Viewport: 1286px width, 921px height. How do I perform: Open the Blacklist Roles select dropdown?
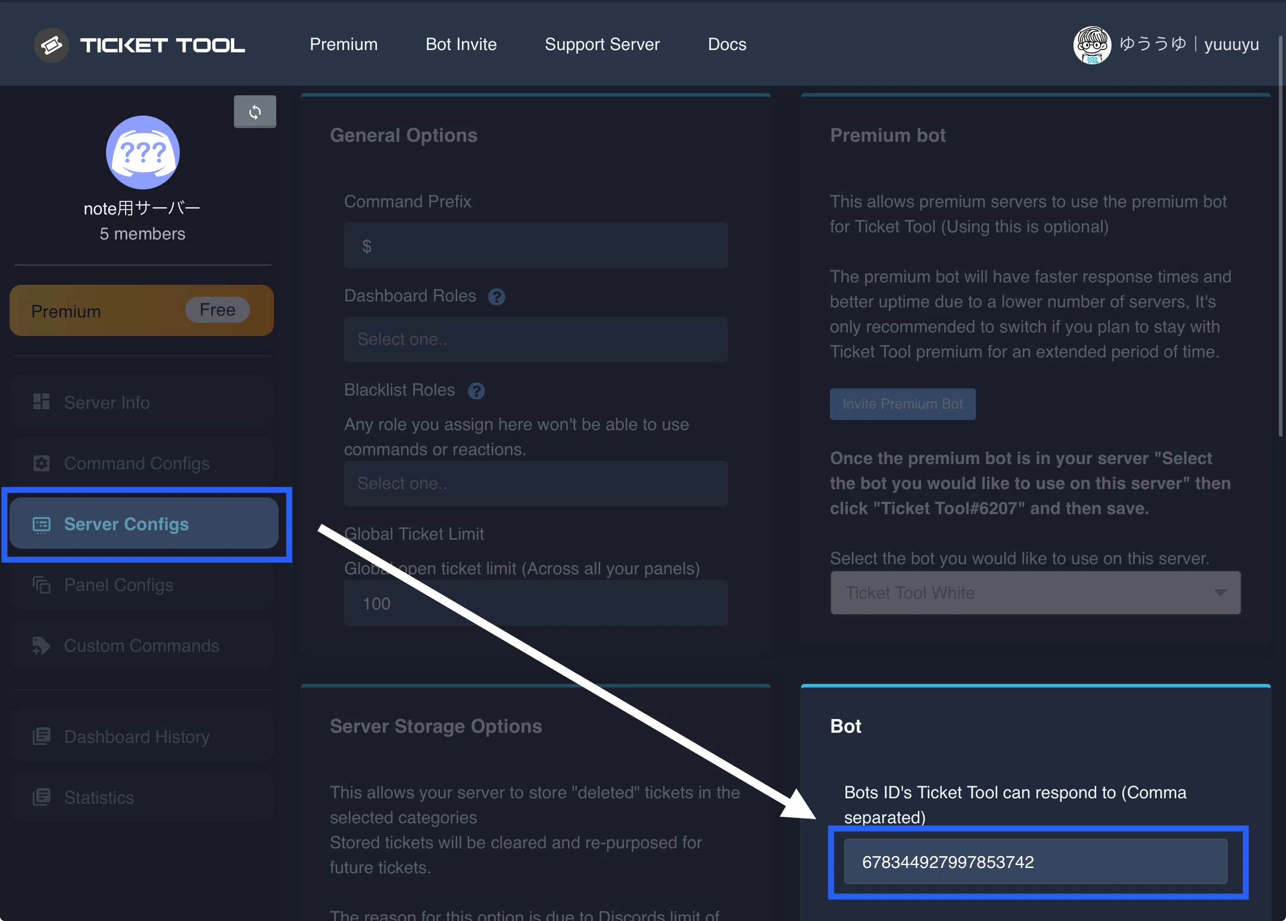pos(535,483)
